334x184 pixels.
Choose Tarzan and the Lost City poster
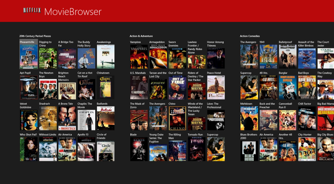pyautogui.click(x=158, y=89)
